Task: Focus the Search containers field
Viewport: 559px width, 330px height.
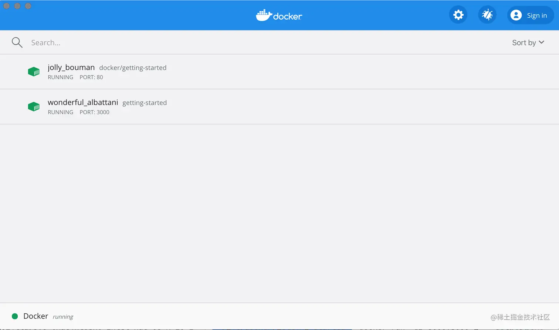Action: pos(259,42)
